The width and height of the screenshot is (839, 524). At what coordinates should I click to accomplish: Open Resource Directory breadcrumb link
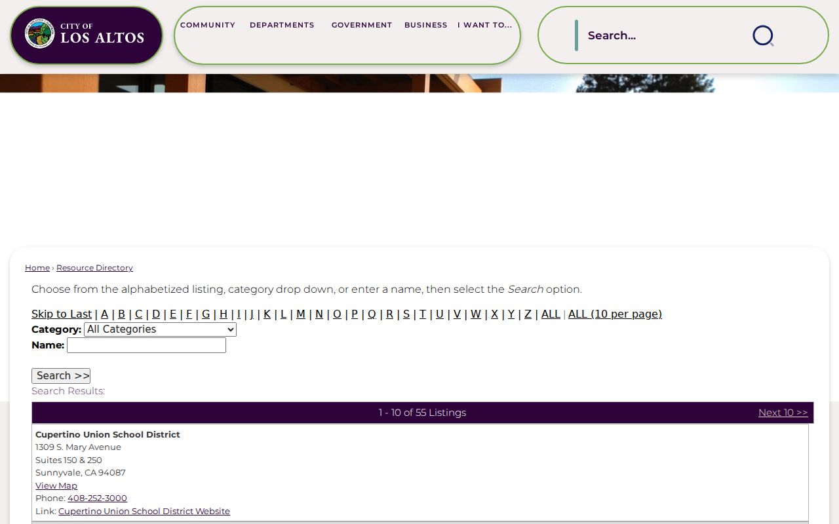click(94, 268)
